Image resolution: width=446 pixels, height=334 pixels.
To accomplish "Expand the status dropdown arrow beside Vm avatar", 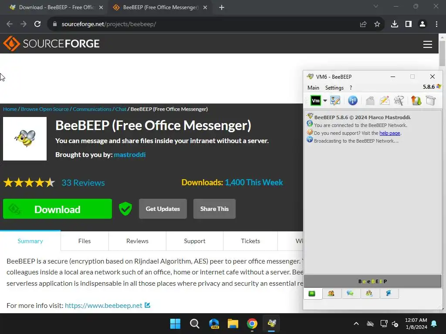I will click(x=325, y=100).
